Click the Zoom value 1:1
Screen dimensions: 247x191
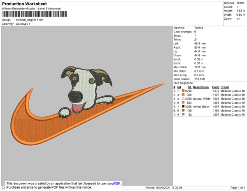click(x=238, y=19)
